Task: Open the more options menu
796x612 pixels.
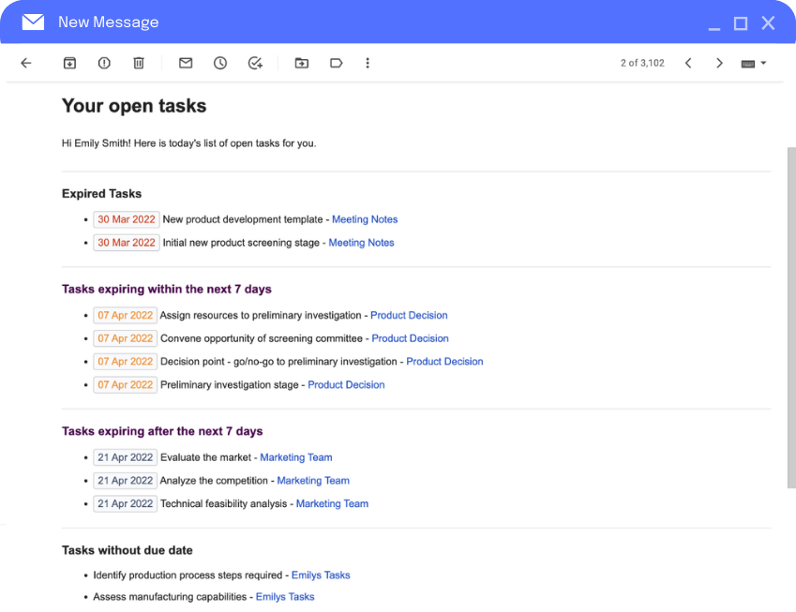Action: [x=368, y=63]
